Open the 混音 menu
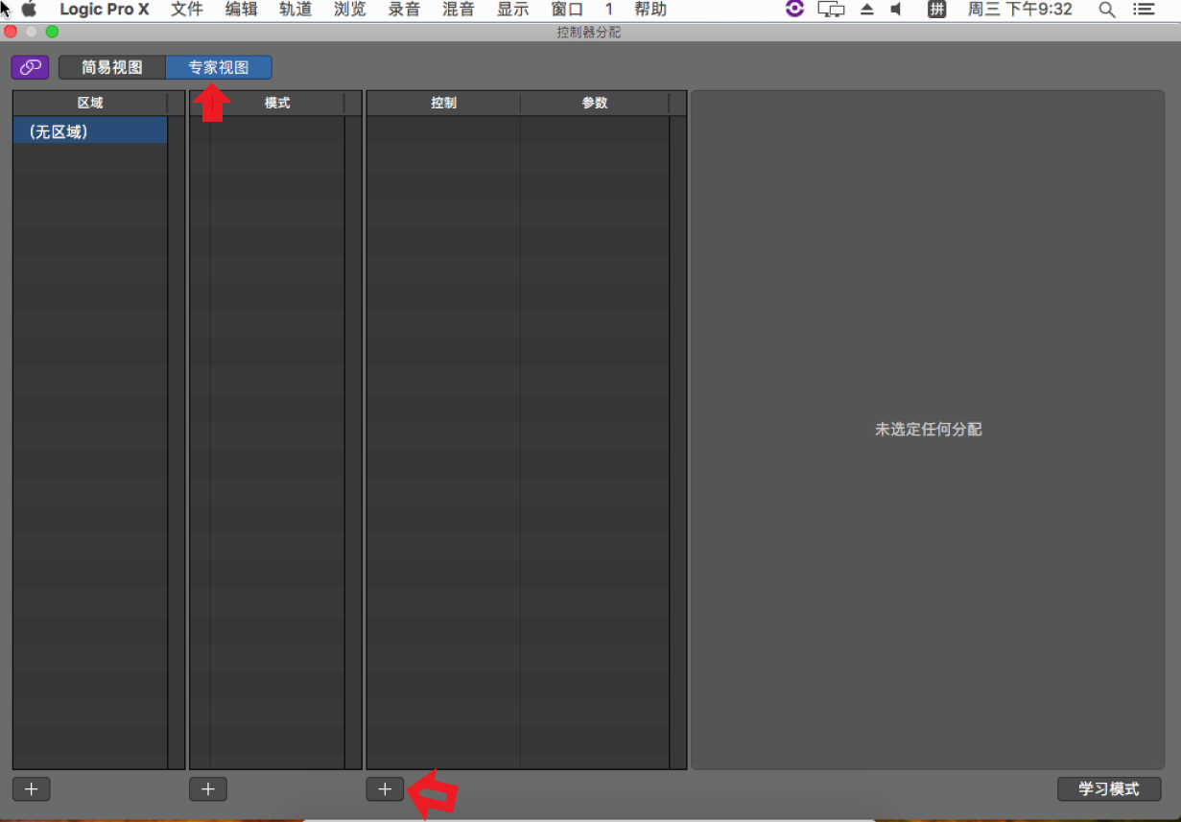Screen dimensions: 1181x822 pyautogui.click(x=458, y=10)
